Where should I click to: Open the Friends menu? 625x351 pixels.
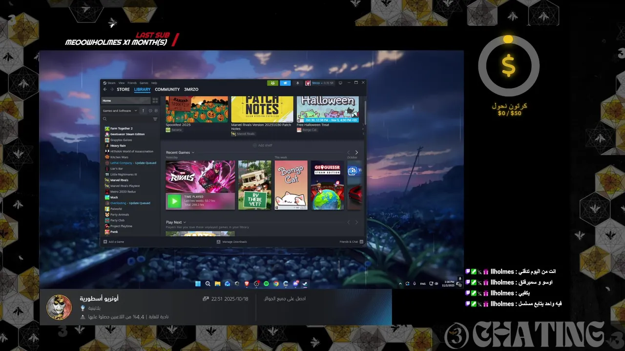132,83
